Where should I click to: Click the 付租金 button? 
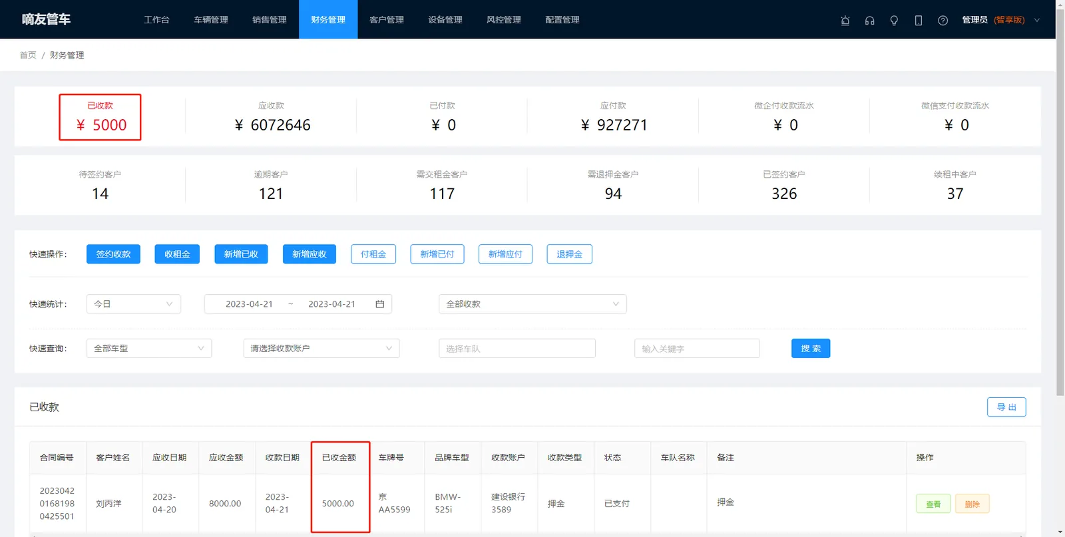[373, 254]
